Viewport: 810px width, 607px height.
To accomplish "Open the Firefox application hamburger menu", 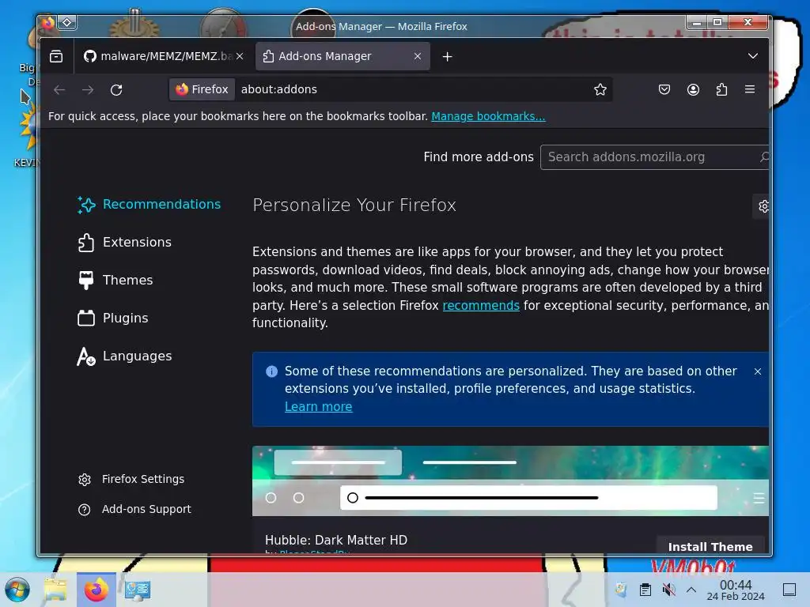I will coord(750,89).
